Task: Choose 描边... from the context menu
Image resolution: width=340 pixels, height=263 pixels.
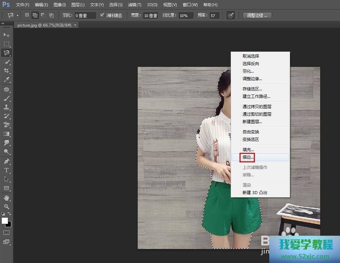Action: (x=248, y=157)
